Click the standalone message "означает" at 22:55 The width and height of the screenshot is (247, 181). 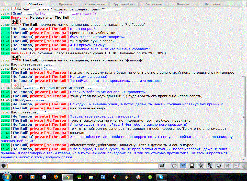[x=78, y=133]
